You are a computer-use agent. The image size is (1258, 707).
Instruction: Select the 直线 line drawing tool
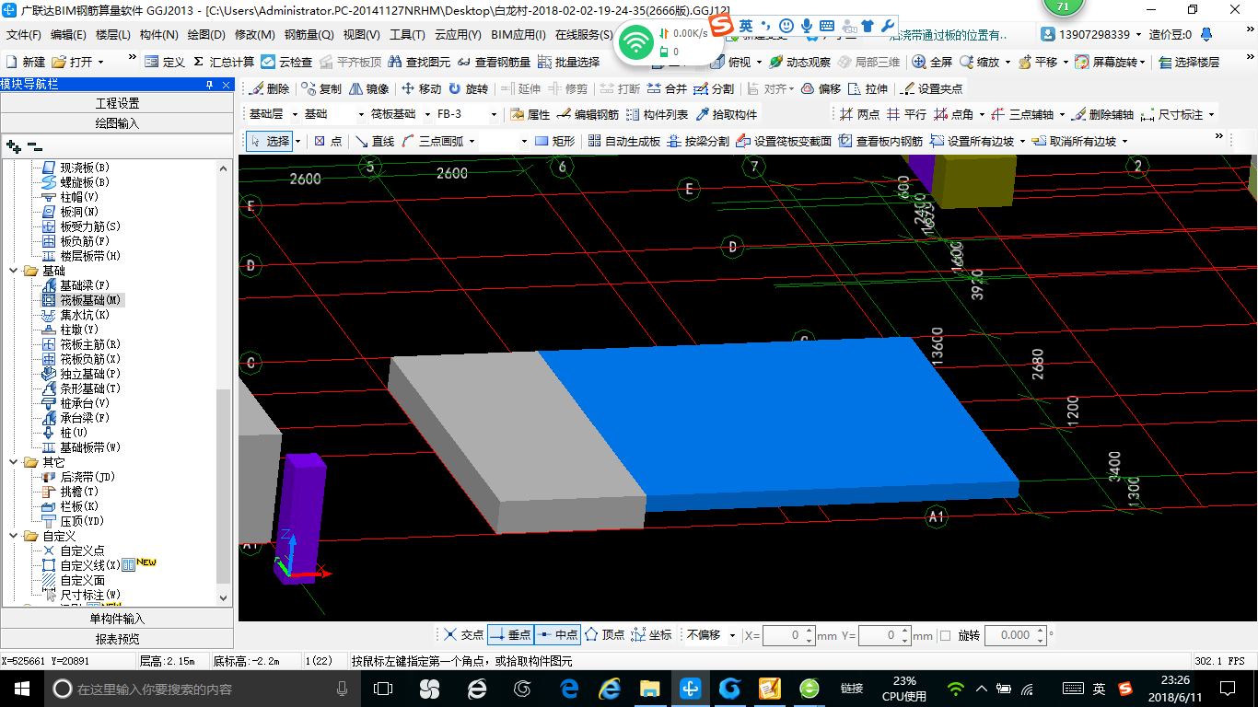375,141
